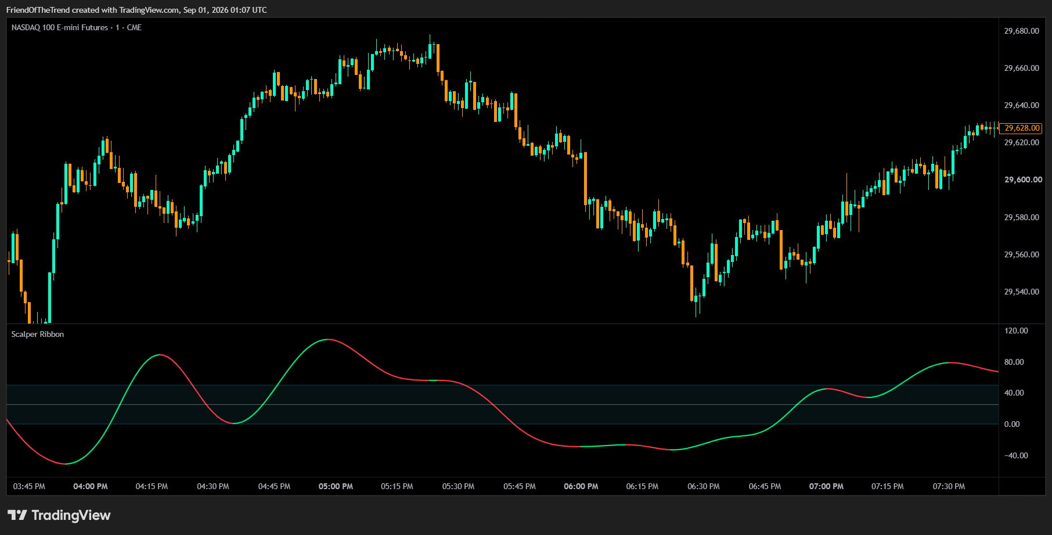Click the 29,540.00 price axis label
The height and width of the screenshot is (535, 1052).
1022,292
